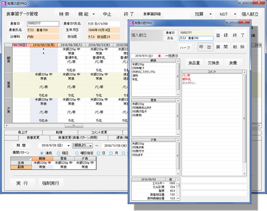Click scroll-down arrow of the 夕食 list in dialog

[178, 174]
